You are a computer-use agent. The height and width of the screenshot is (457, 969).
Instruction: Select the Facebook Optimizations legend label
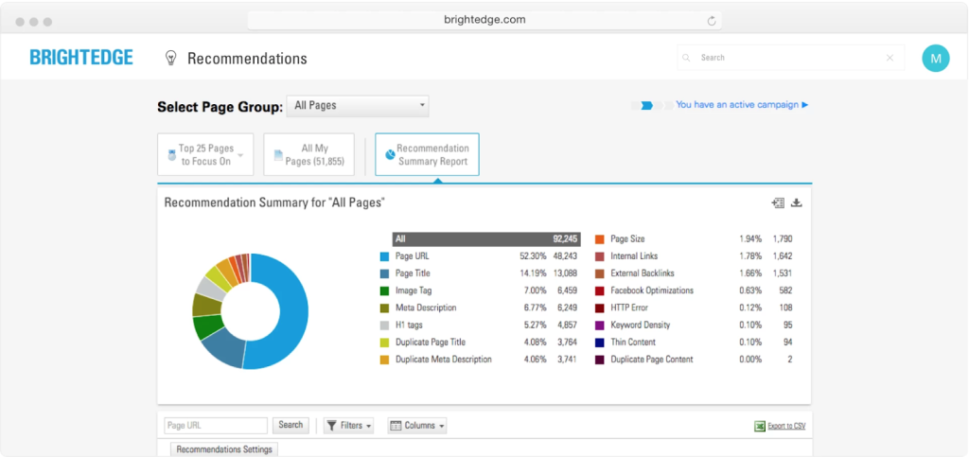(x=652, y=290)
